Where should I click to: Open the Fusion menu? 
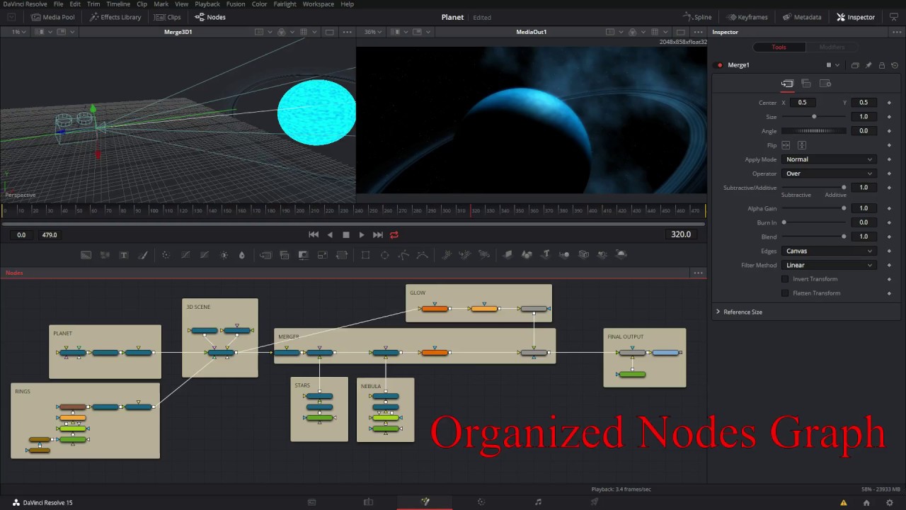pyautogui.click(x=236, y=4)
